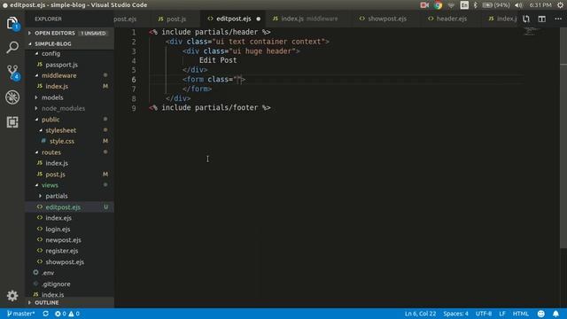Click the Chrome icon in system tray
Screen dimensions: 567x319
tap(438, 5)
